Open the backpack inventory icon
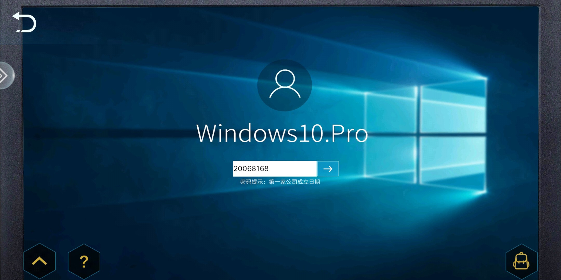Viewport: 561px width, 280px height. coord(521,261)
